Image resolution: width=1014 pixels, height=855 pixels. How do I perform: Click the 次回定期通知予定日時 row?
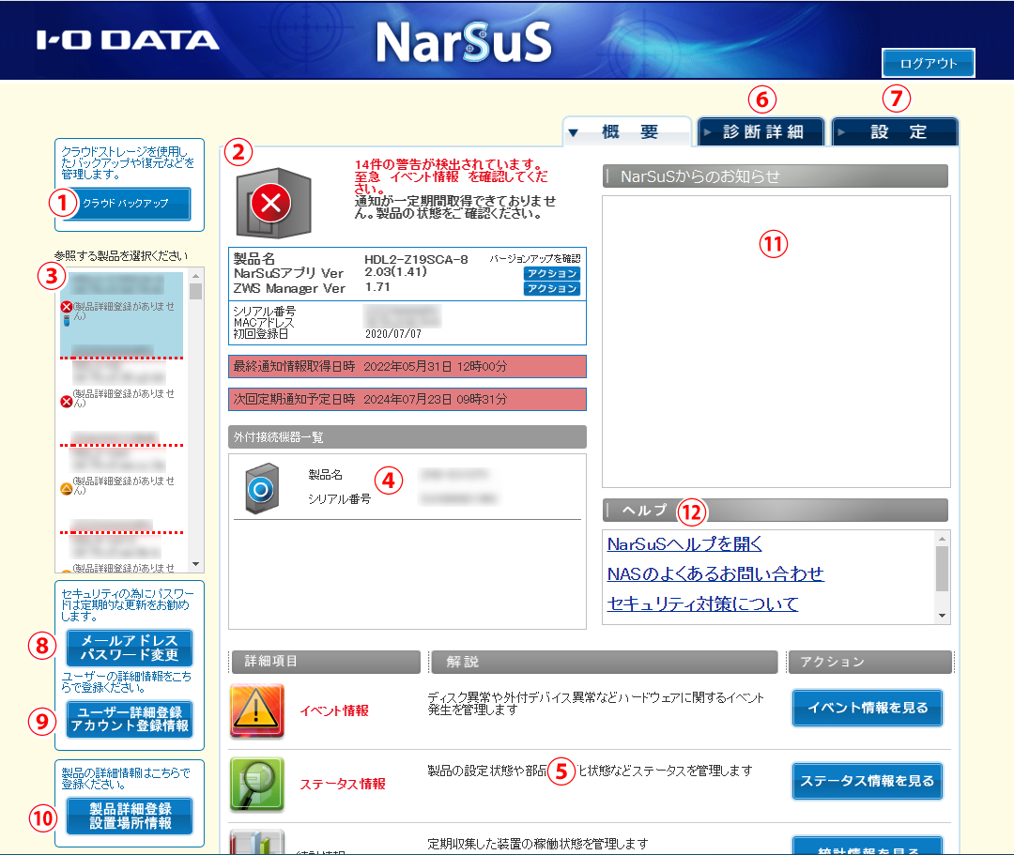point(407,400)
